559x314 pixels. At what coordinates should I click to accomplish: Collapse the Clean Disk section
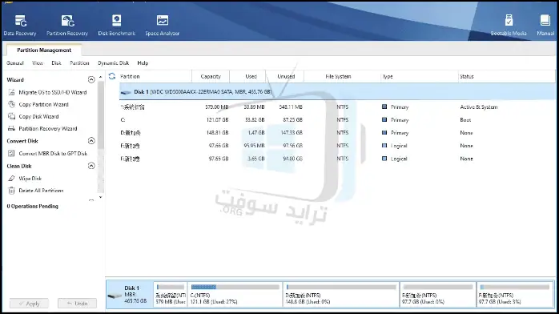click(91, 166)
